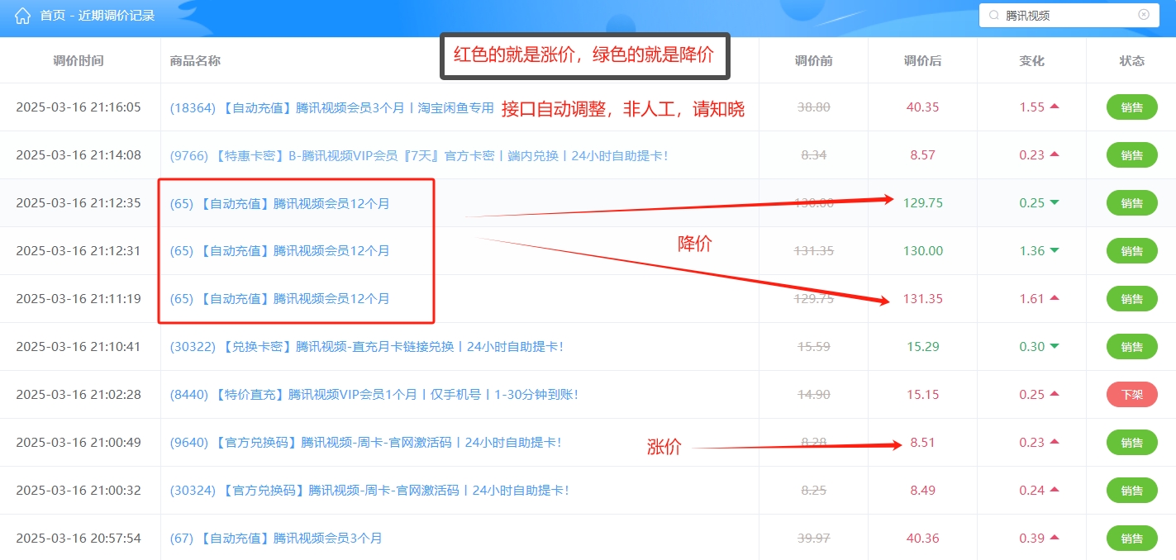
Task: Click the red up arrow beside 1.55
Action: [x=1054, y=107]
